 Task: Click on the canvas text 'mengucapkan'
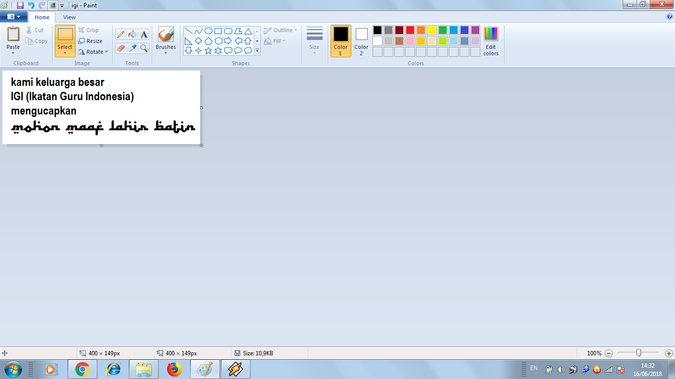43,111
